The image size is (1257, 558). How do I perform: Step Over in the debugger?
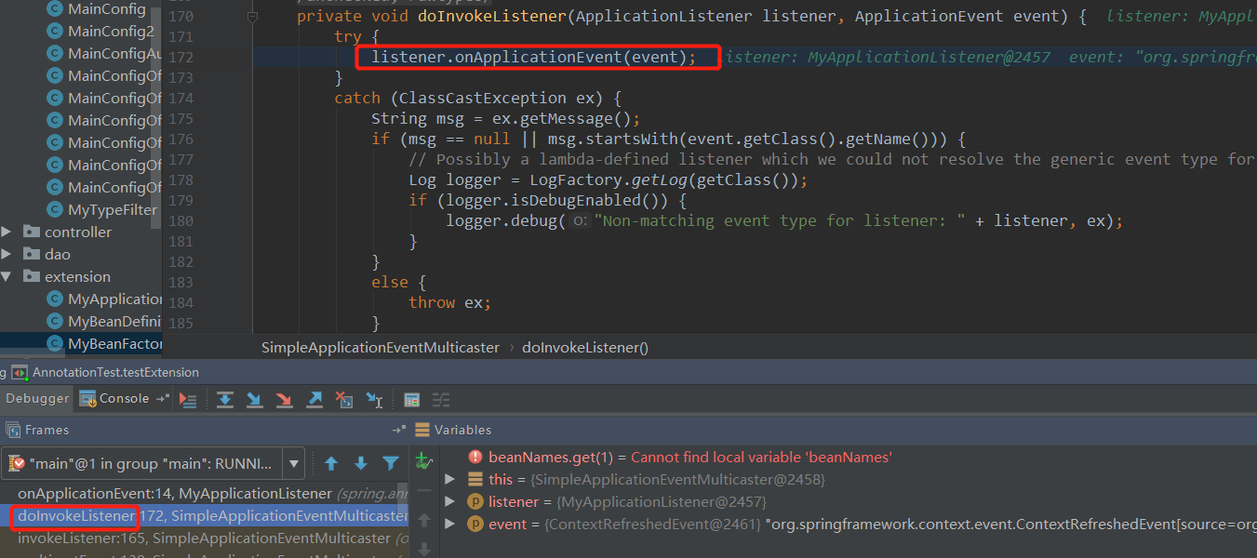[224, 400]
